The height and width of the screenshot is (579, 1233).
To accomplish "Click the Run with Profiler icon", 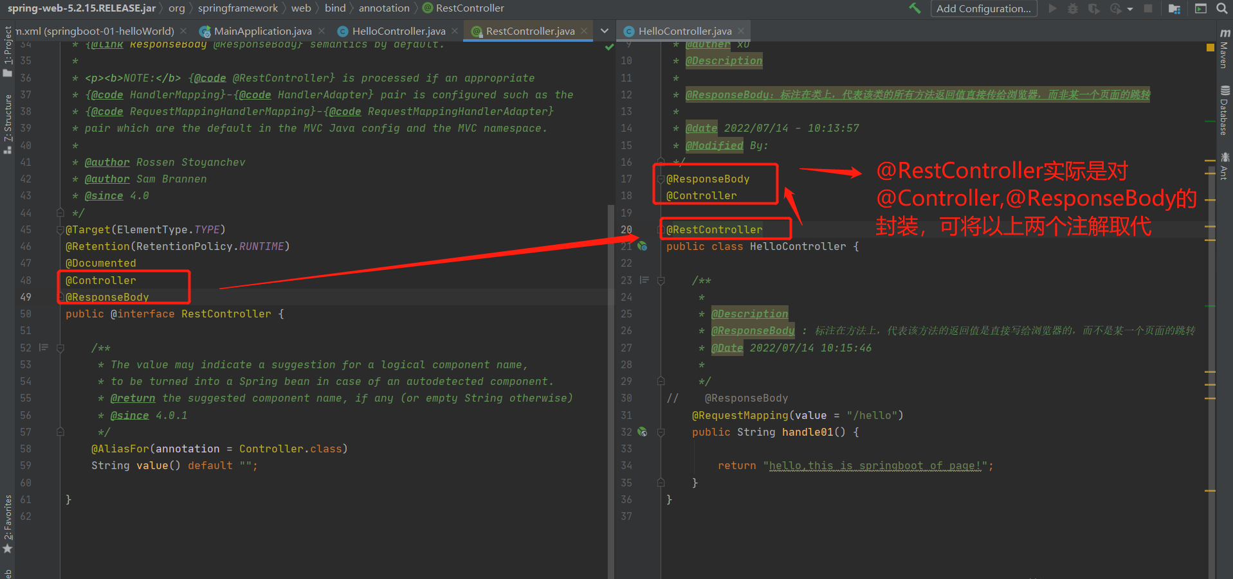I will (x=1116, y=8).
